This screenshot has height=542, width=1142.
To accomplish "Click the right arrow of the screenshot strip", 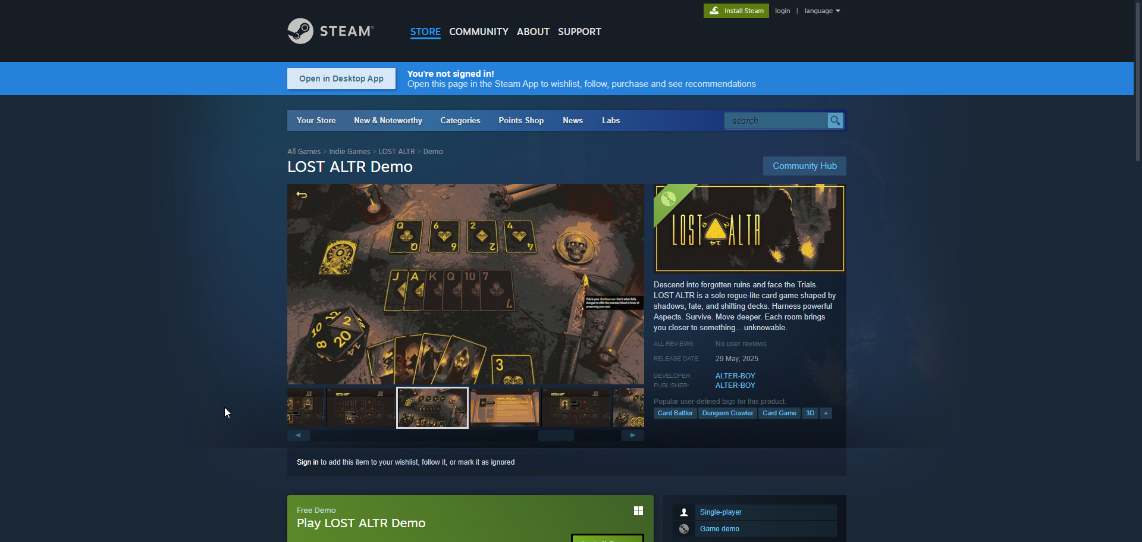I will tap(632, 436).
